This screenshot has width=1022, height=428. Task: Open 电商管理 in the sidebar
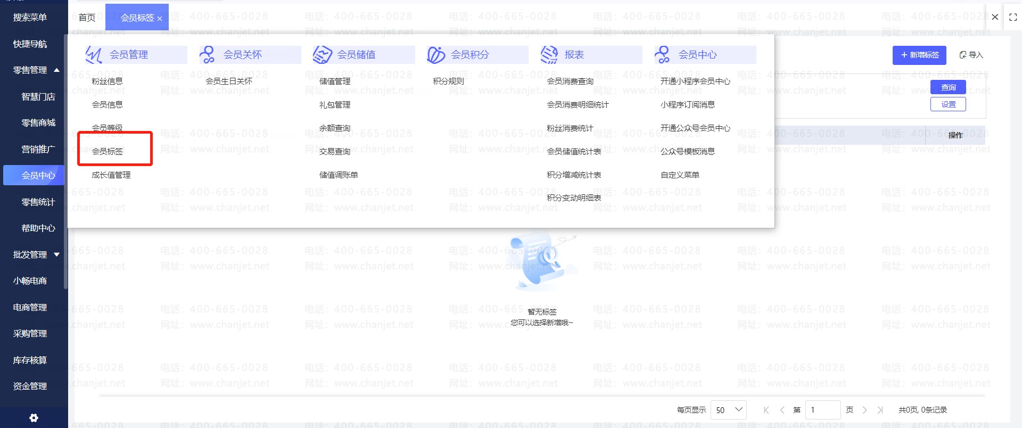[30, 307]
